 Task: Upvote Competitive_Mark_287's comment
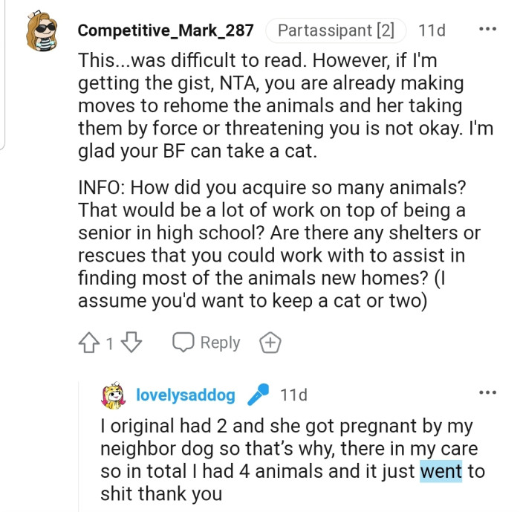[88, 343]
